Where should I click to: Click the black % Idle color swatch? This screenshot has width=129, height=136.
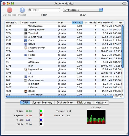pyautogui.click(x=41, y=124)
